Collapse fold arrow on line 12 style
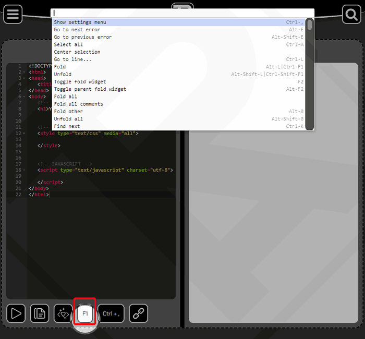 tap(24, 134)
